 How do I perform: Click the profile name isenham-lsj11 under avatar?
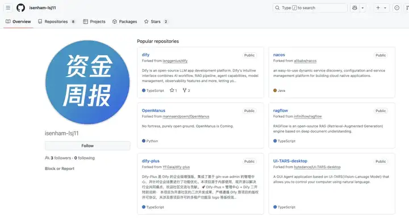click(61, 133)
